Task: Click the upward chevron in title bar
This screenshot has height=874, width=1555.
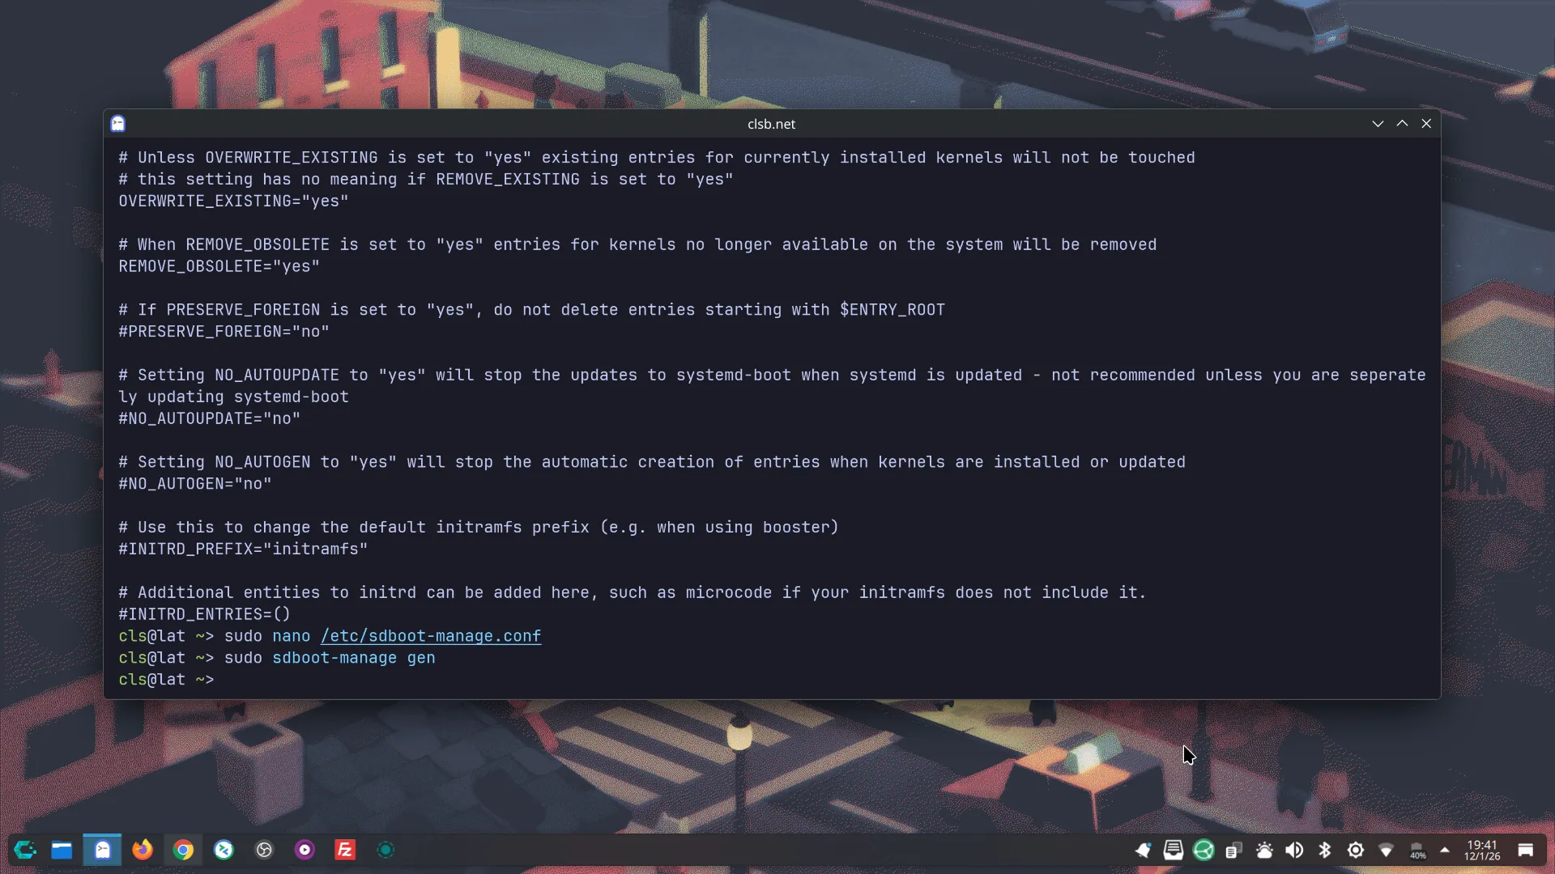Action: point(1402,124)
